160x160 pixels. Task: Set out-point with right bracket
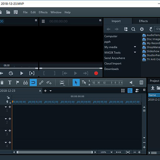55,73
